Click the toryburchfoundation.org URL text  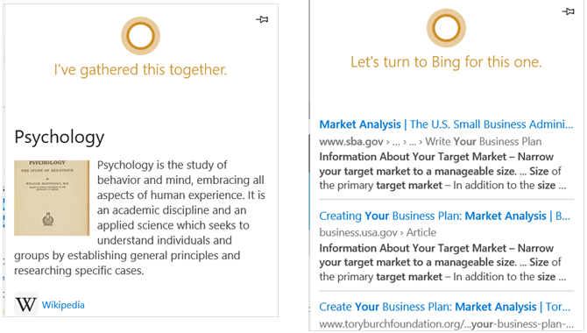point(446,324)
